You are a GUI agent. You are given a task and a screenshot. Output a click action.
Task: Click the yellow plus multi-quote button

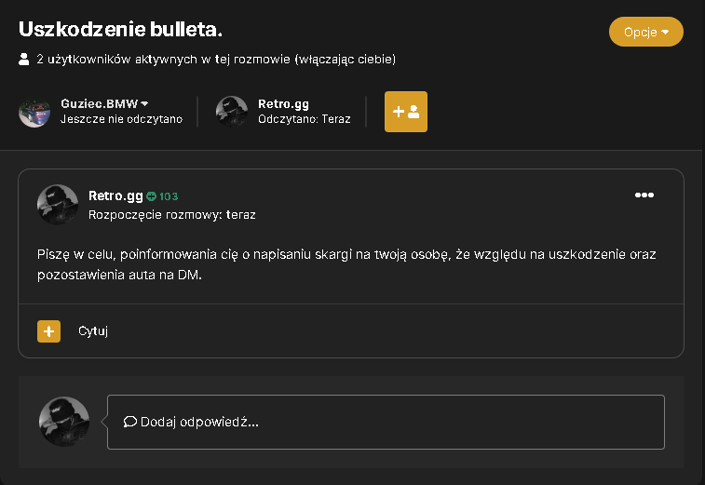(x=48, y=331)
